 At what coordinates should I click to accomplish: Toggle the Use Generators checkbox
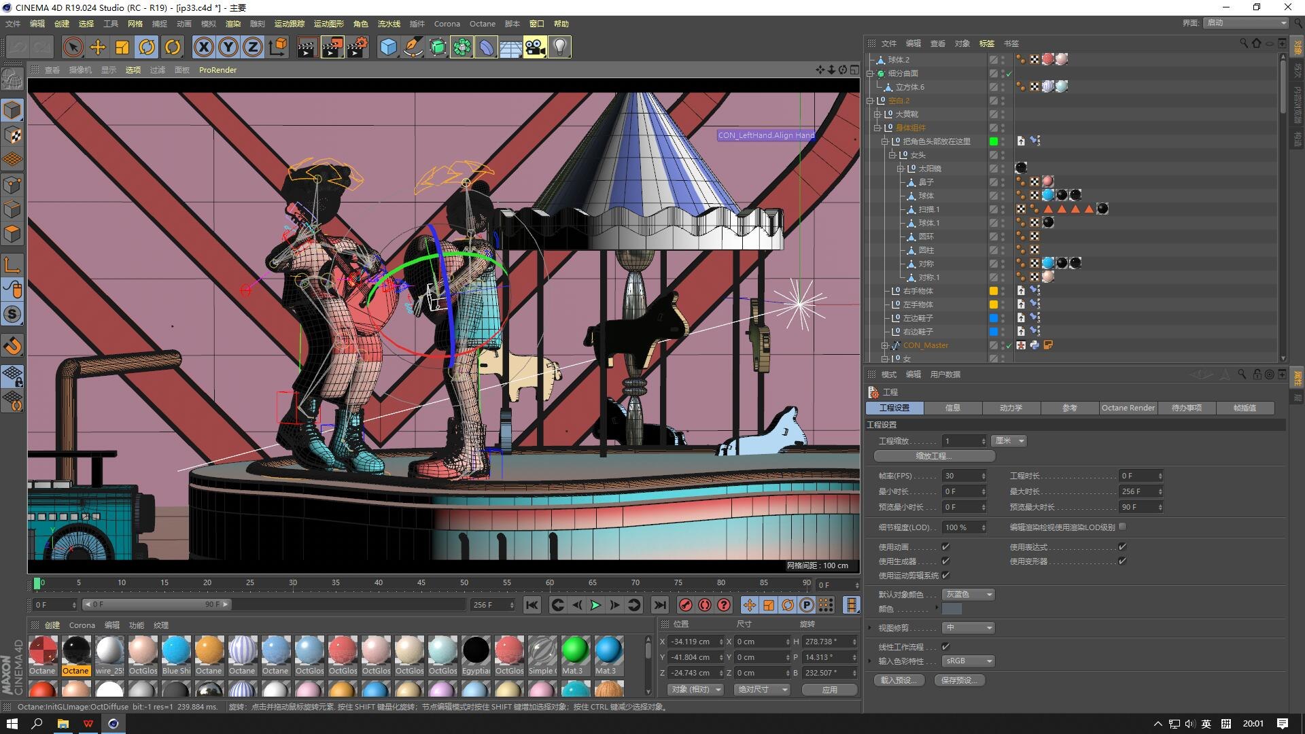pyautogui.click(x=945, y=561)
